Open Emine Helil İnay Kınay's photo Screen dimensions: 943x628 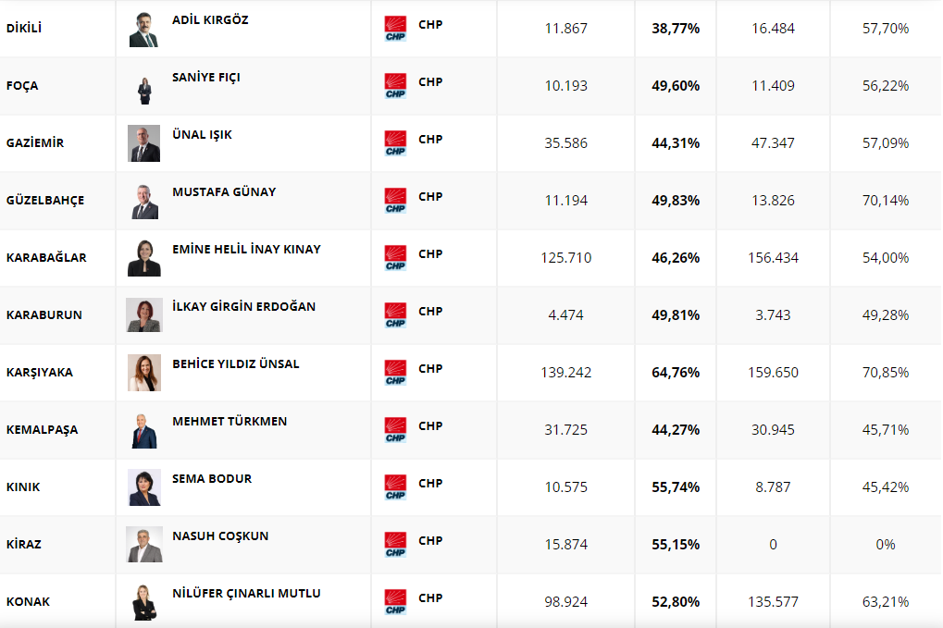[x=143, y=258]
